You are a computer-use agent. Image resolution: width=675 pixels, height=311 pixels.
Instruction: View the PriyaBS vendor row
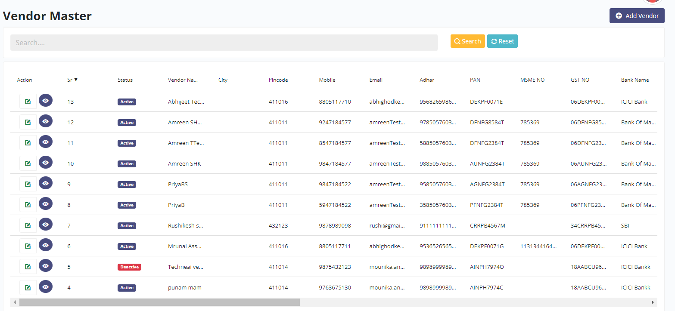point(46,183)
